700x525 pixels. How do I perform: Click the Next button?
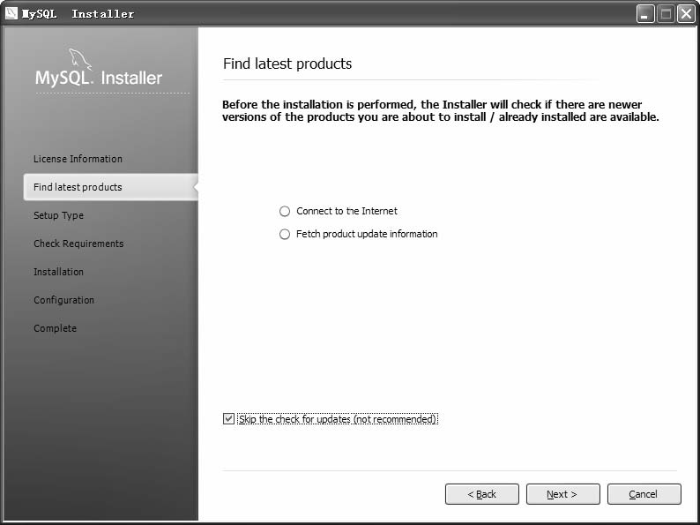click(x=563, y=494)
